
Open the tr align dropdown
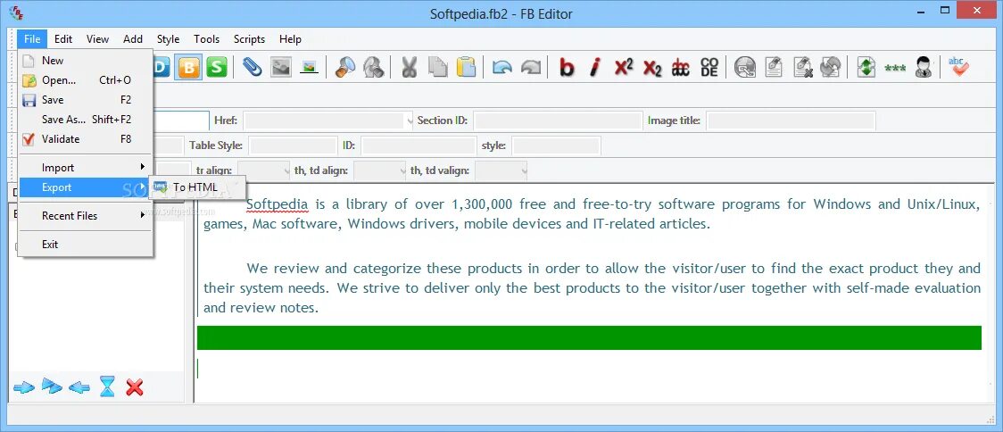pyautogui.click(x=286, y=170)
